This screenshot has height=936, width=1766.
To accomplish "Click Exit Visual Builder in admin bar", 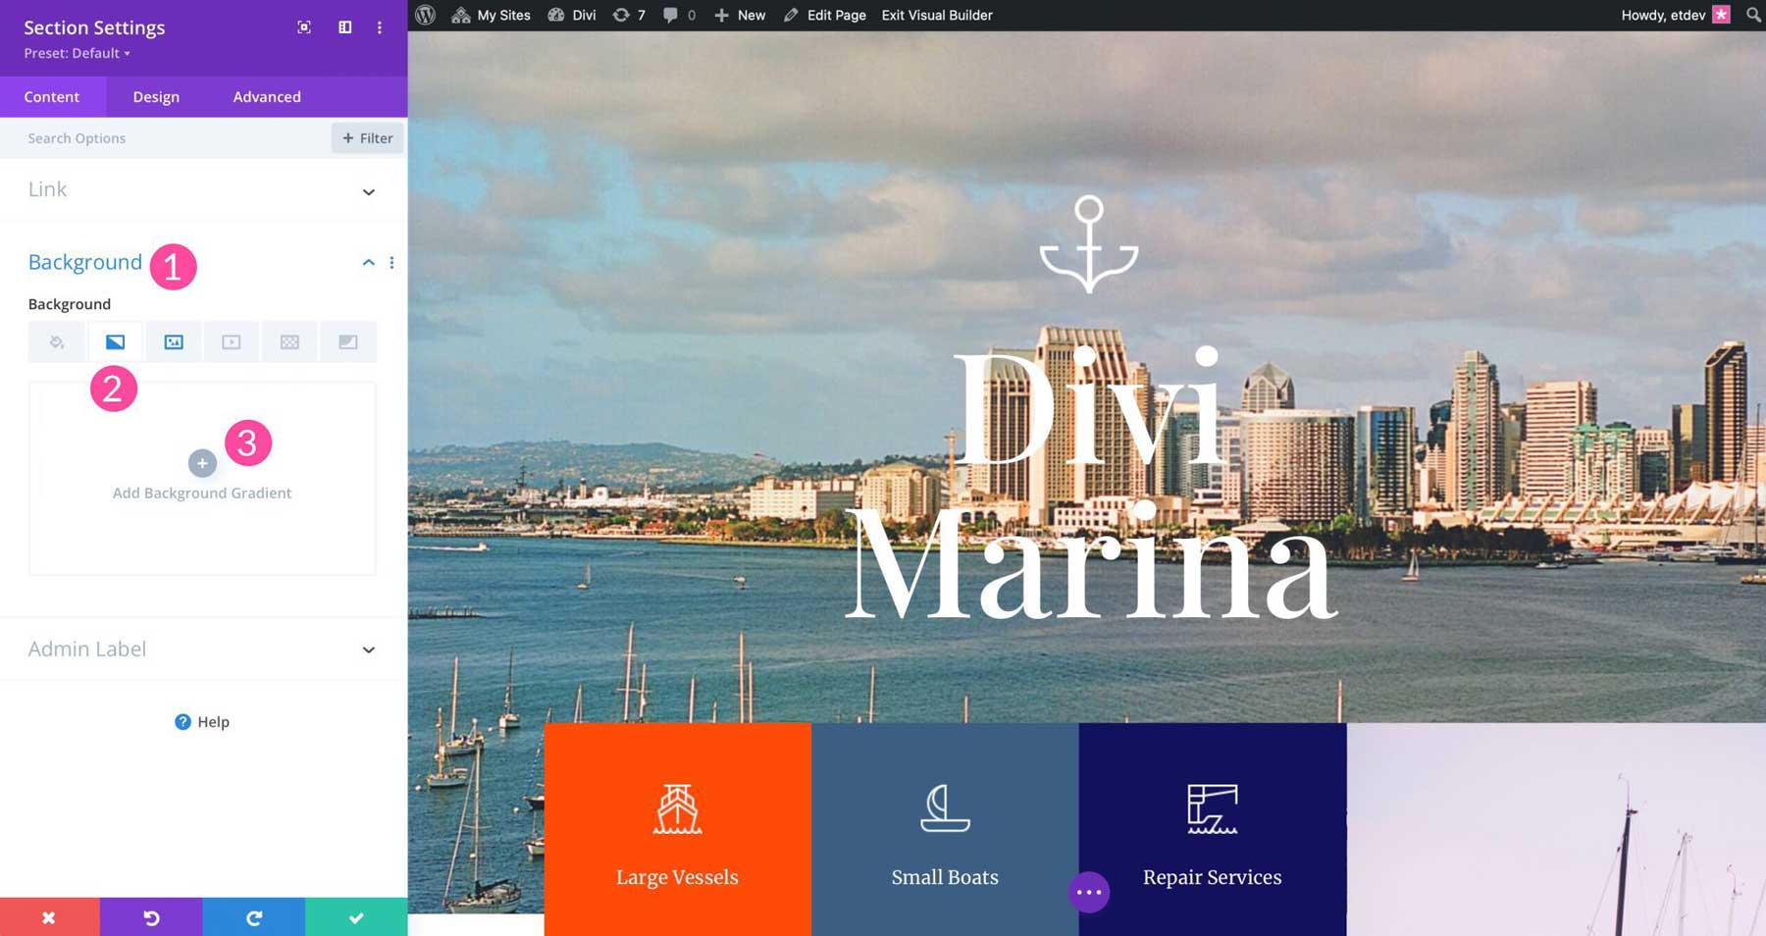I will click(x=937, y=15).
